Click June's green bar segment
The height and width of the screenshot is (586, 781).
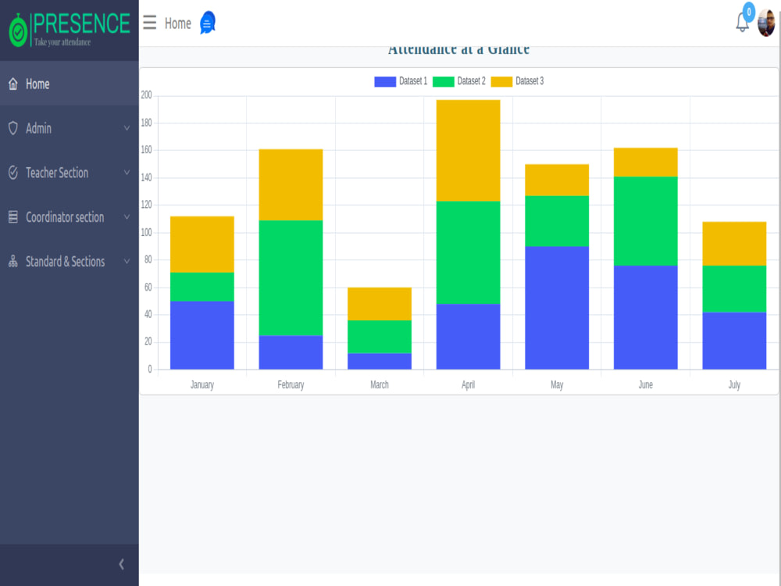coord(646,221)
